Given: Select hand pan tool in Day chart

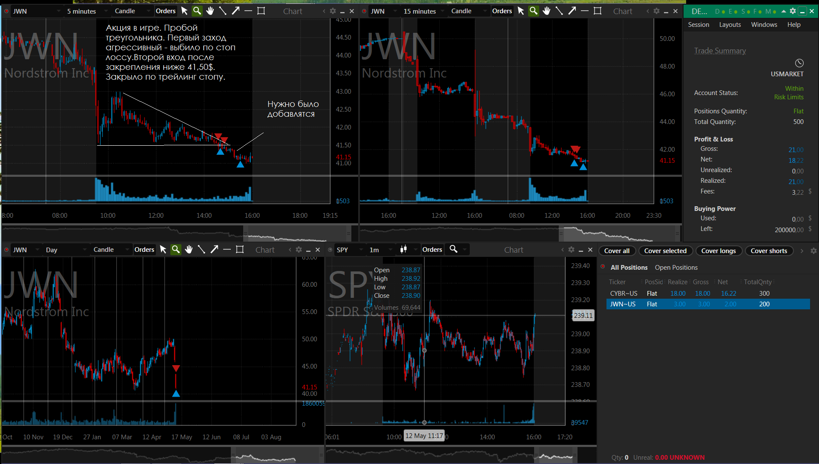Looking at the screenshot, I should point(189,250).
